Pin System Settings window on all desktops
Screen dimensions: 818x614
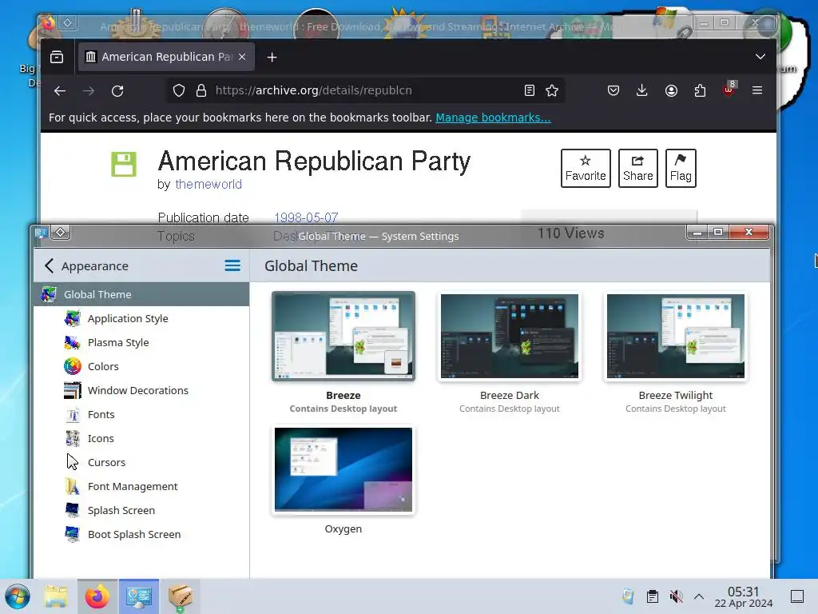(x=61, y=233)
